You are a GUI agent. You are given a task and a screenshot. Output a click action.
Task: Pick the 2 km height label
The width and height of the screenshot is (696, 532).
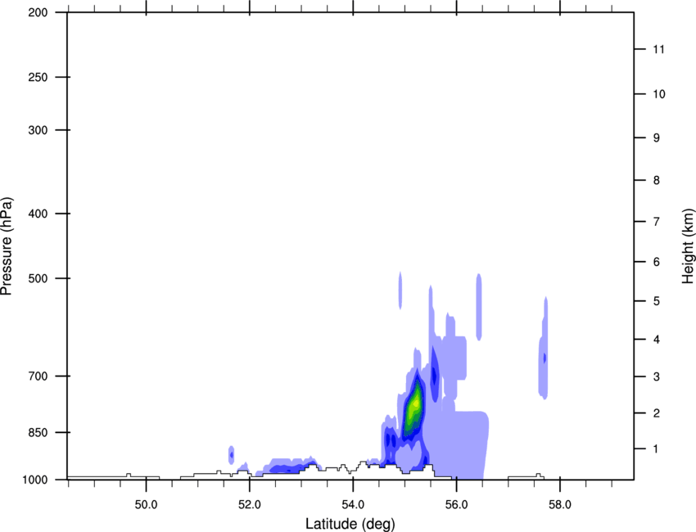pyautogui.click(x=657, y=413)
